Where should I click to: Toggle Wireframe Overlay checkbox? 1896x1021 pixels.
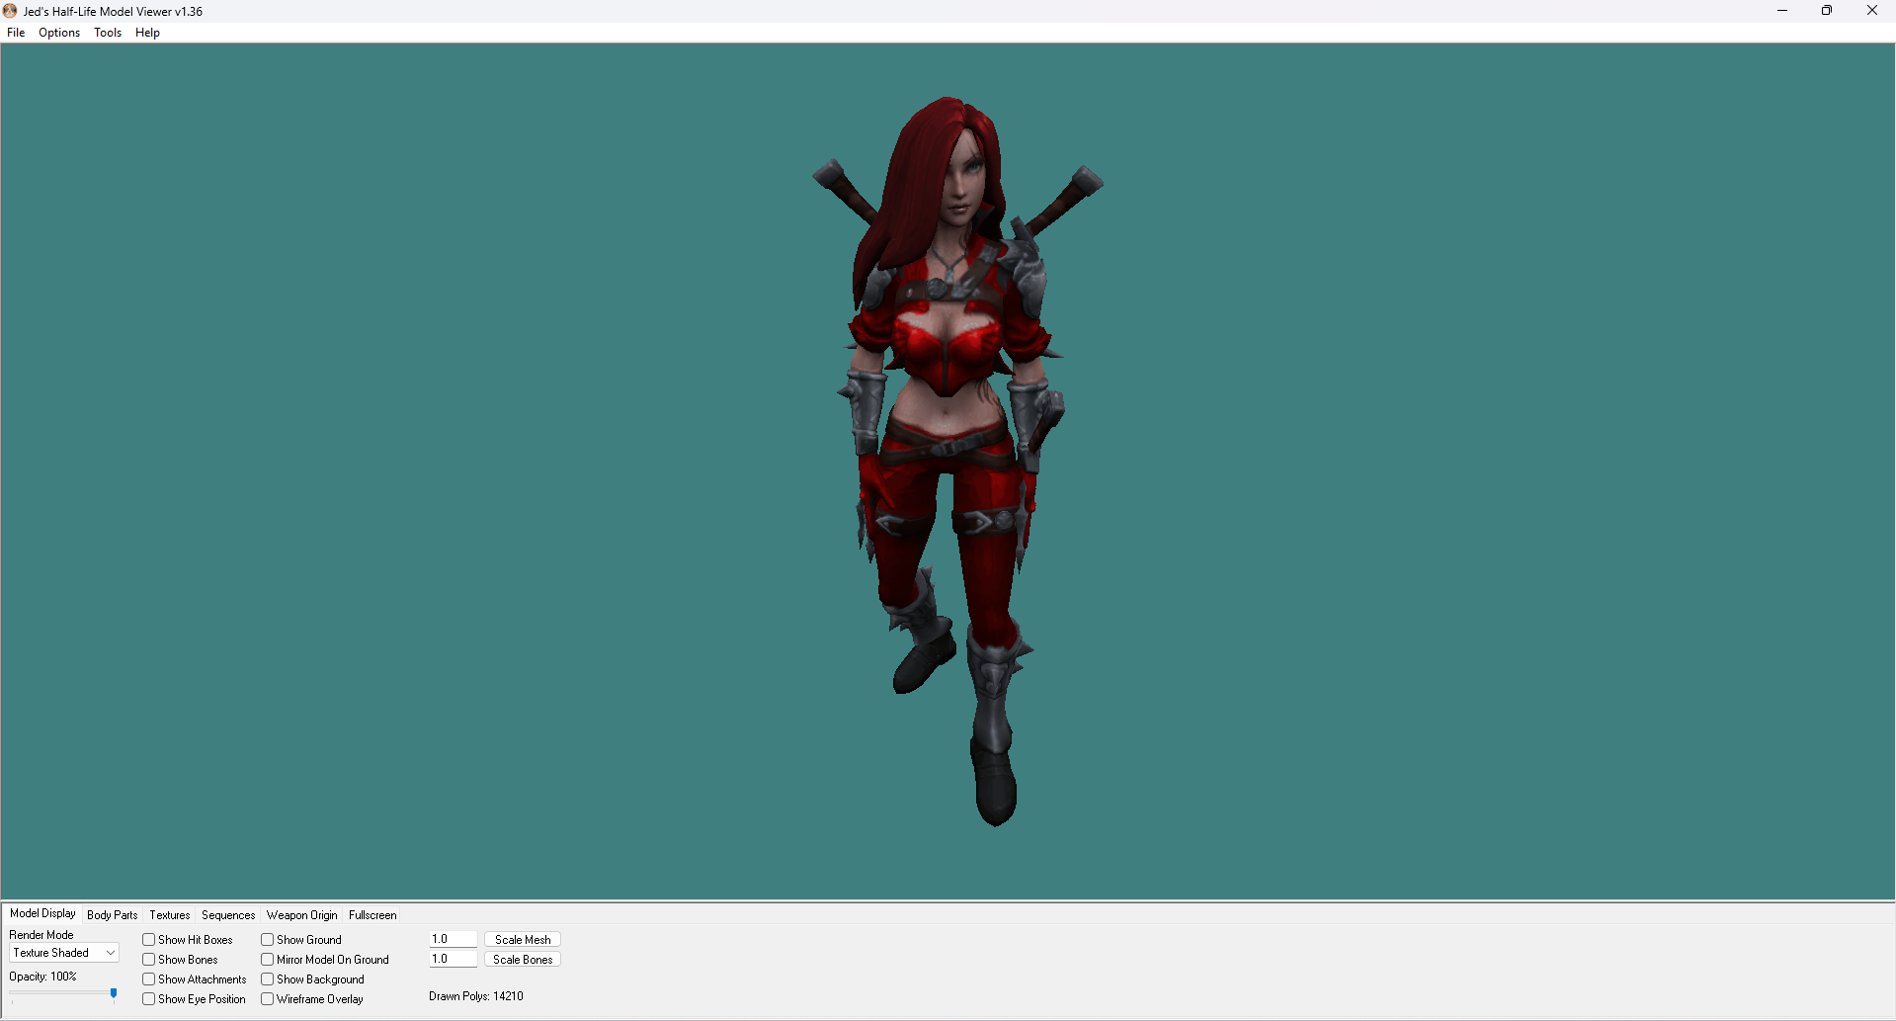point(268,999)
